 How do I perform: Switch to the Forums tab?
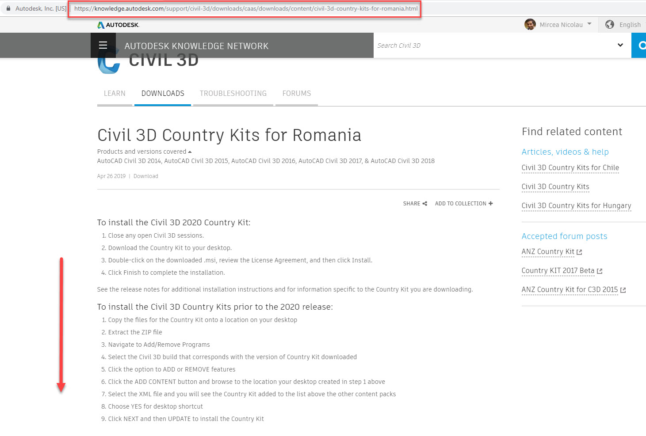tap(297, 93)
